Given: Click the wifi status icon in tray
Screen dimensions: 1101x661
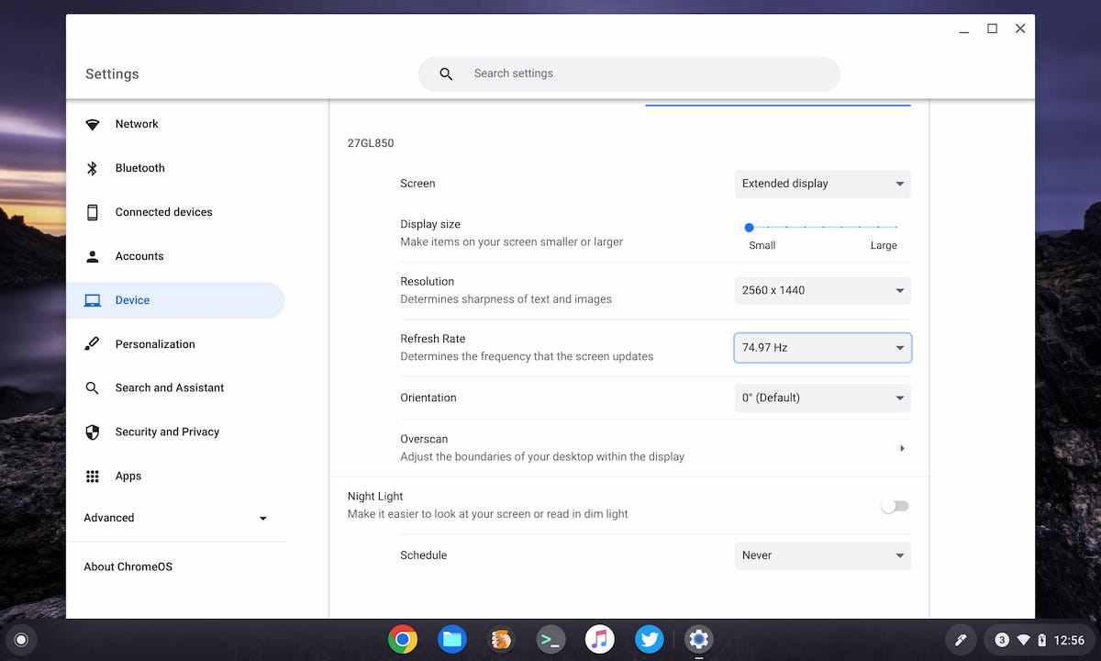Looking at the screenshot, I should pyautogui.click(x=1023, y=640).
